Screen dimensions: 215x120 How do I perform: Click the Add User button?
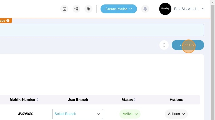(188, 45)
